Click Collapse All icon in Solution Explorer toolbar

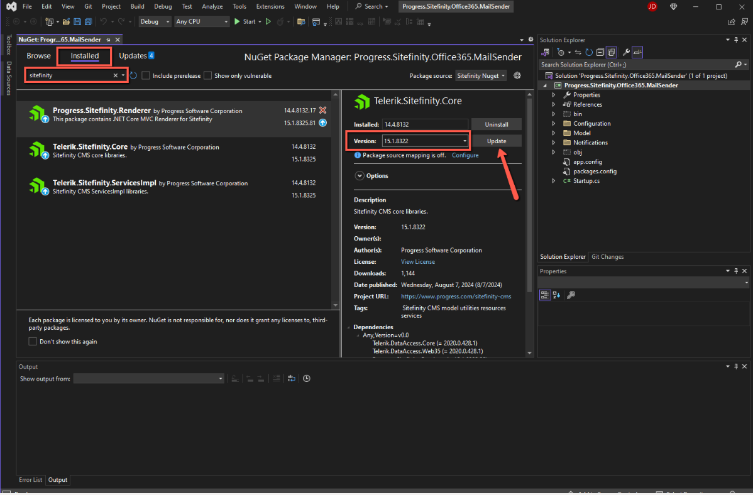point(600,52)
